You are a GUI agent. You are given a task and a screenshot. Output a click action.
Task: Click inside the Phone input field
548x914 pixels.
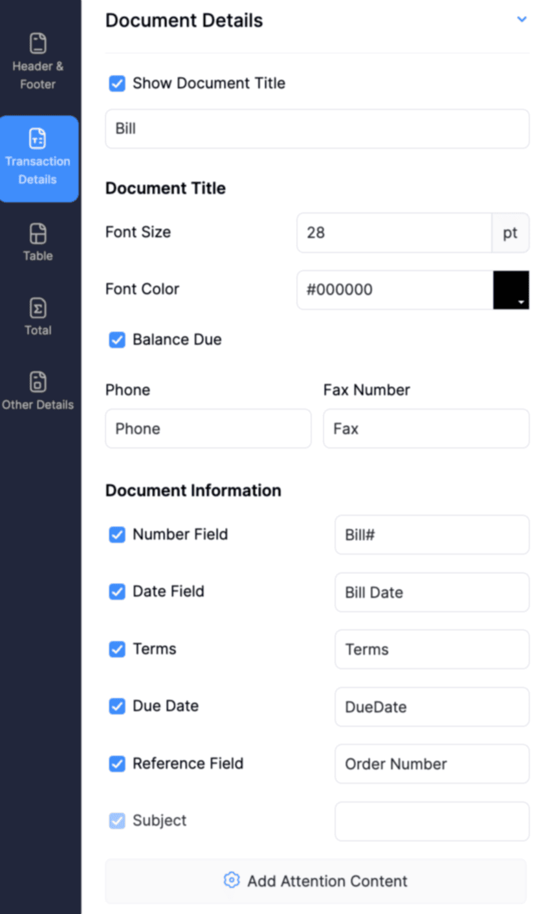(207, 429)
